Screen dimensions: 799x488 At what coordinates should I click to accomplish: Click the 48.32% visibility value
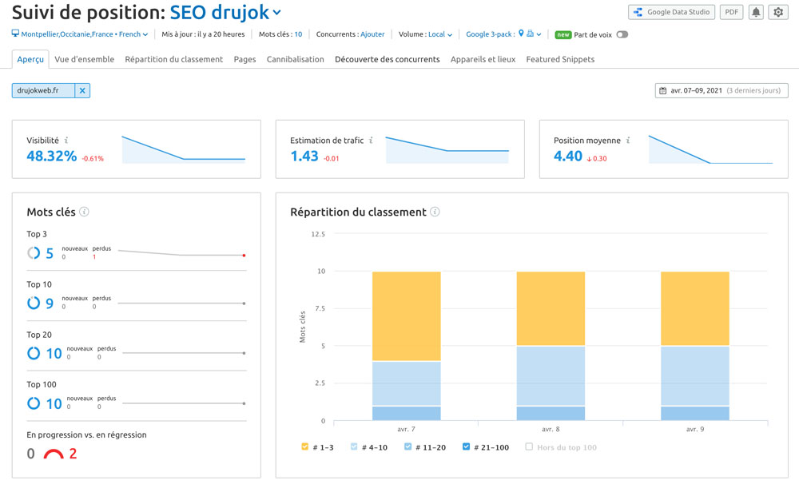point(51,156)
